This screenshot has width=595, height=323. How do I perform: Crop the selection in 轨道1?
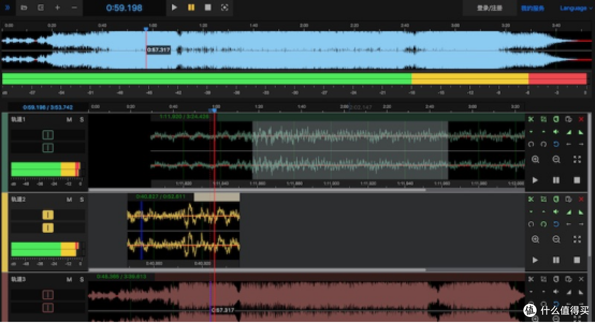[x=543, y=119]
